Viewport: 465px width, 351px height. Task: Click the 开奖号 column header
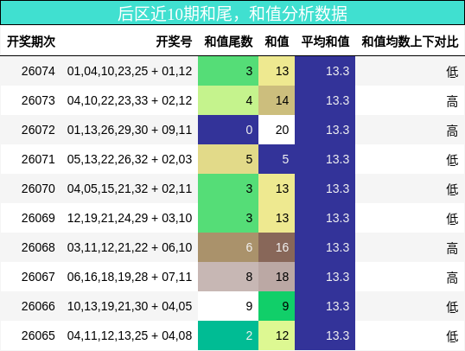pyautogui.click(x=174, y=41)
